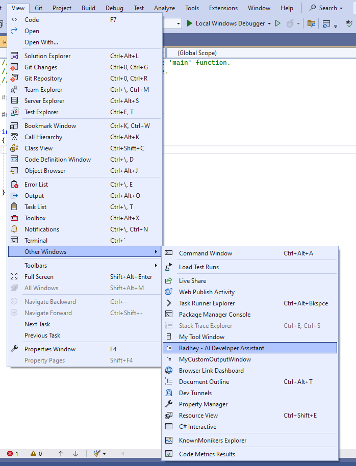
Task: Click the Code Metrics Results icon
Action: pos(169,454)
